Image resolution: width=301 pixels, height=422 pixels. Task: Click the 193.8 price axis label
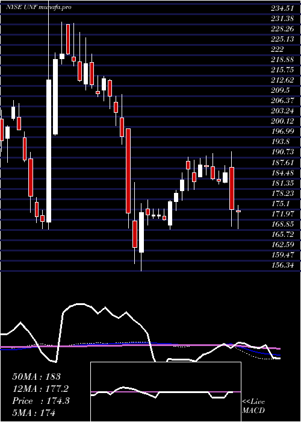(x=280, y=142)
